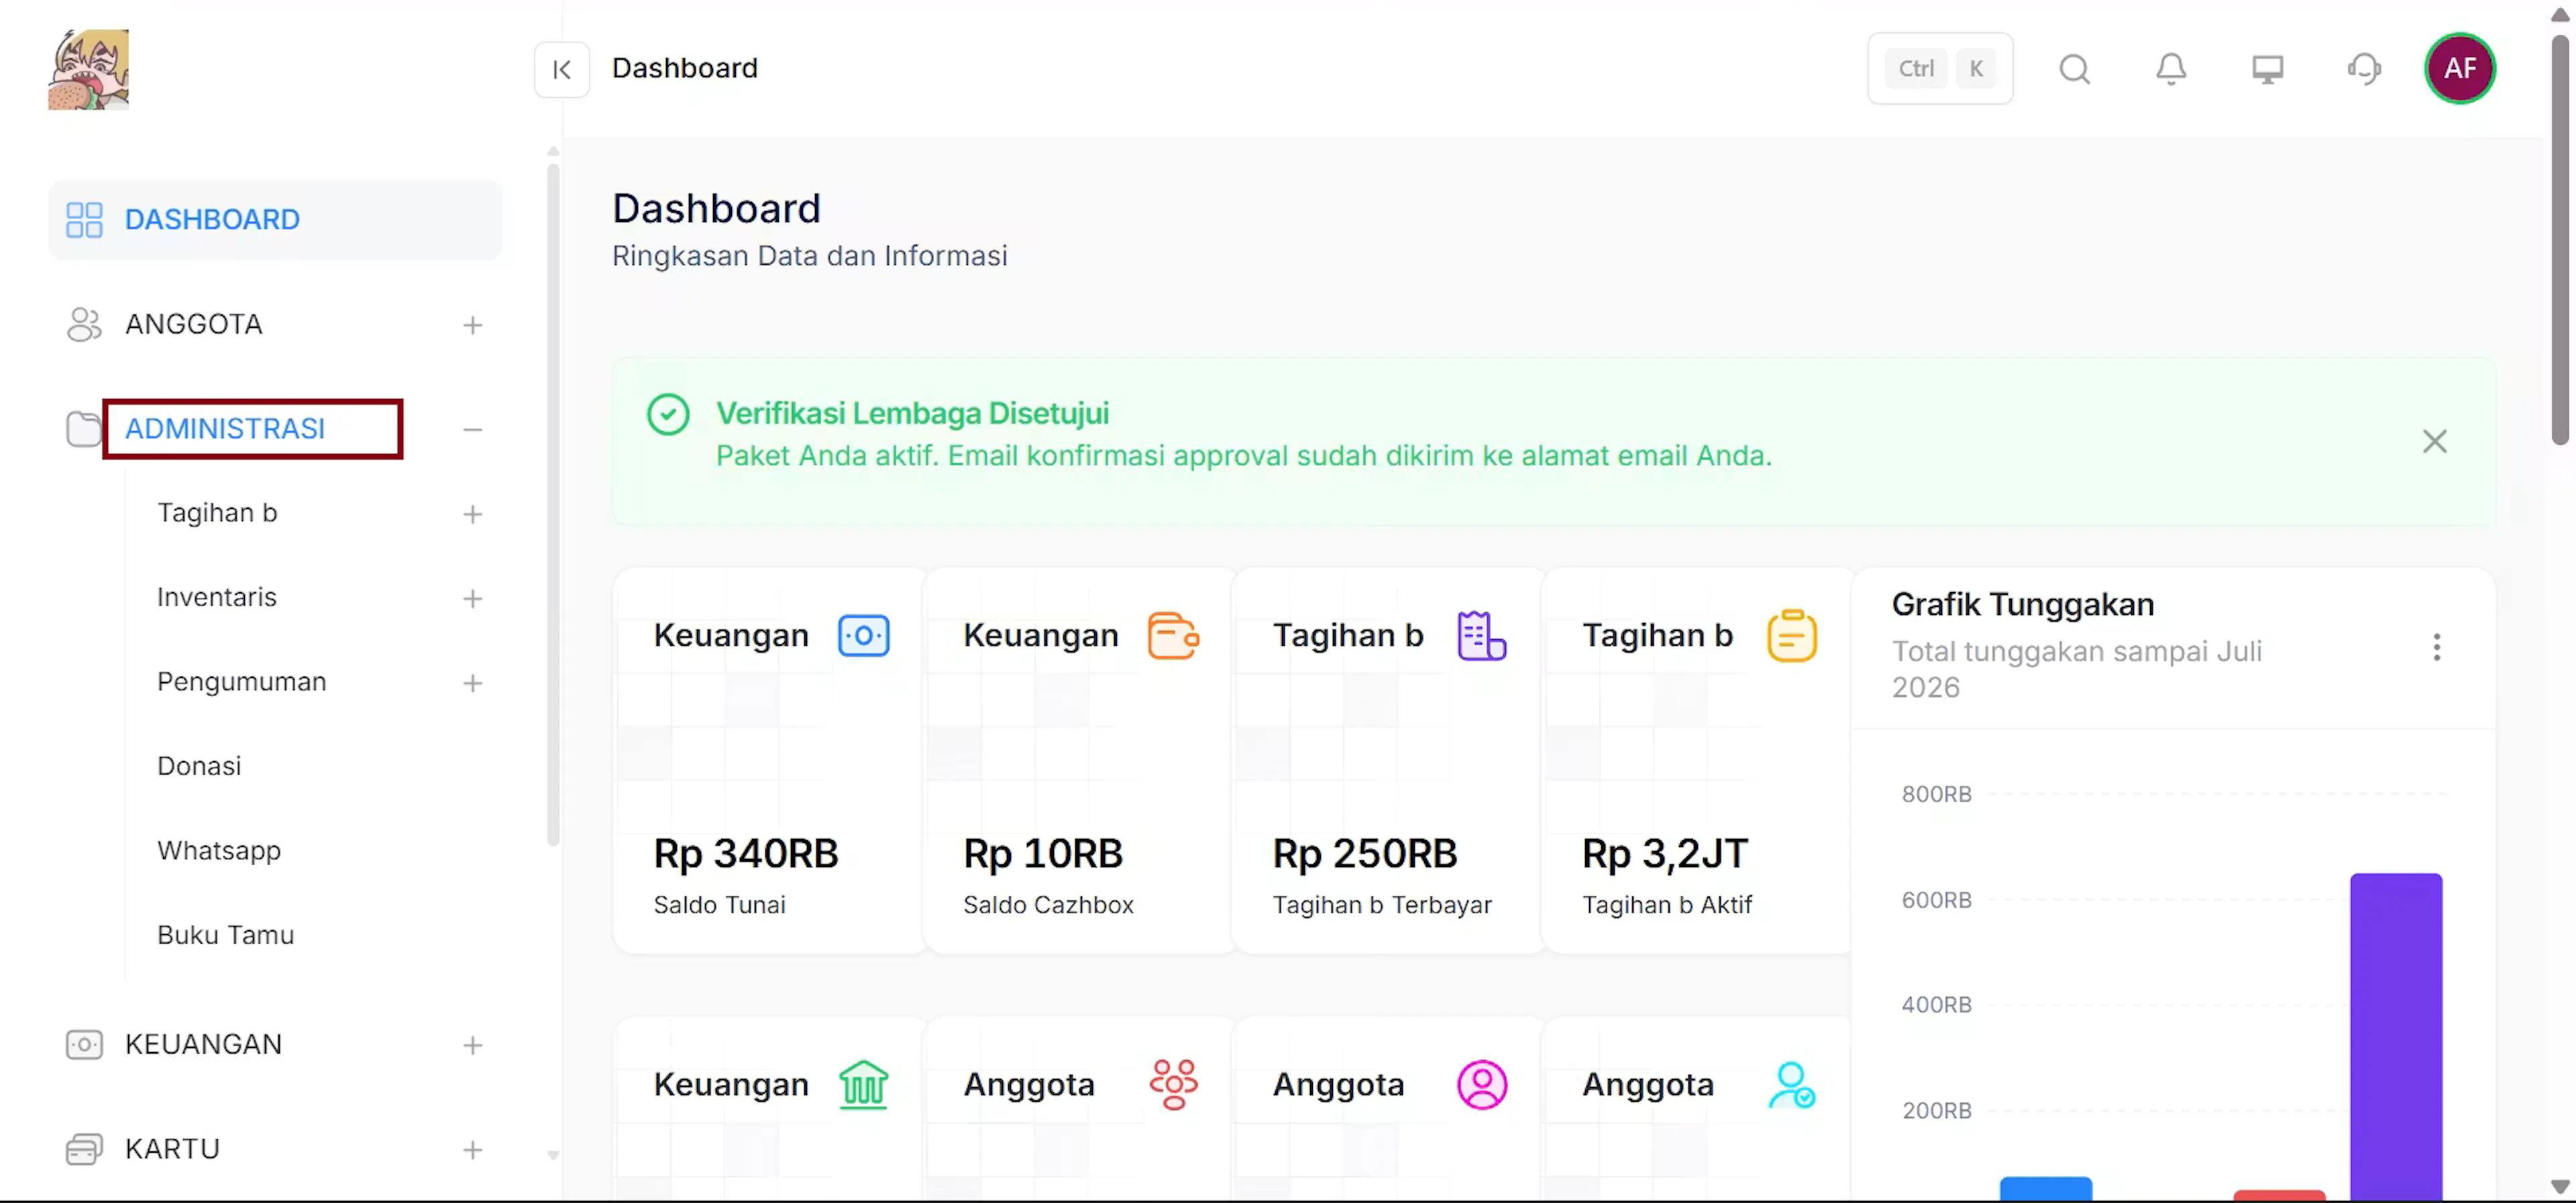The height and width of the screenshot is (1203, 2576).
Task: Click the monitor display icon in header
Action: [x=2267, y=69]
